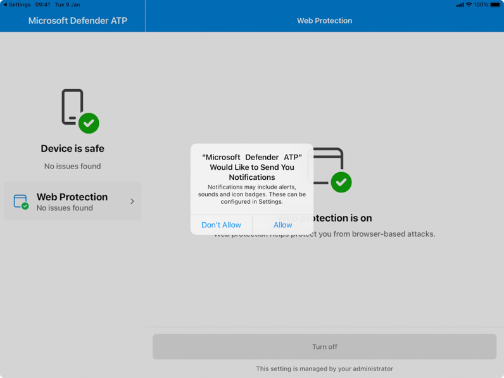Screen dimensions: 504x378
Task: Tap the cellular signal bars icon
Action: click(460, 5)
